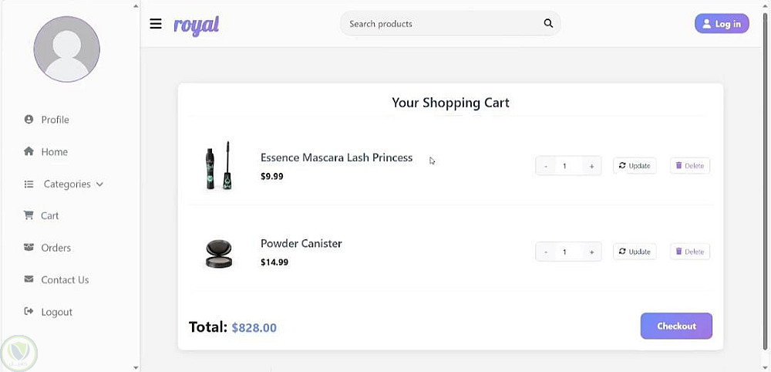The width and height of the screenshot is (771, 372).
Task: Delete Powder Canister from cart
Action: pos(689,252)
